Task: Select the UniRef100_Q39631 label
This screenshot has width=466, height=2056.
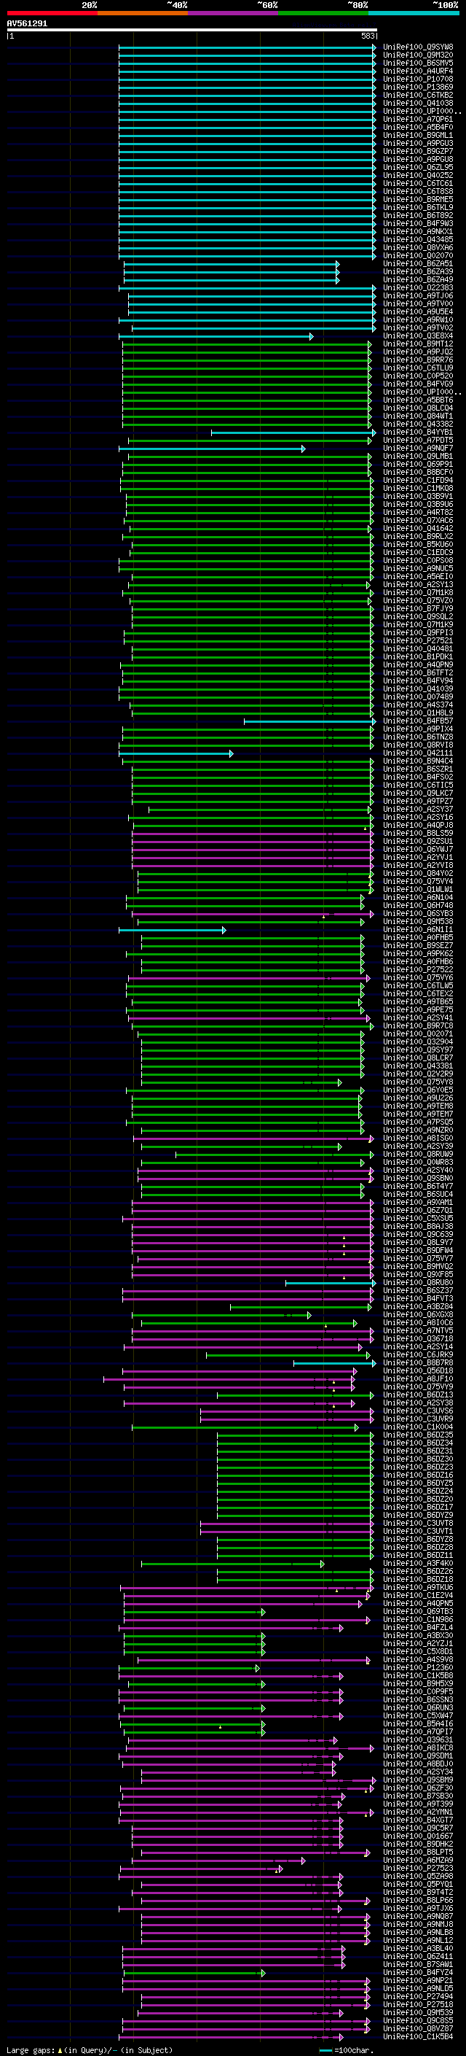Action: click(418, 1740)
